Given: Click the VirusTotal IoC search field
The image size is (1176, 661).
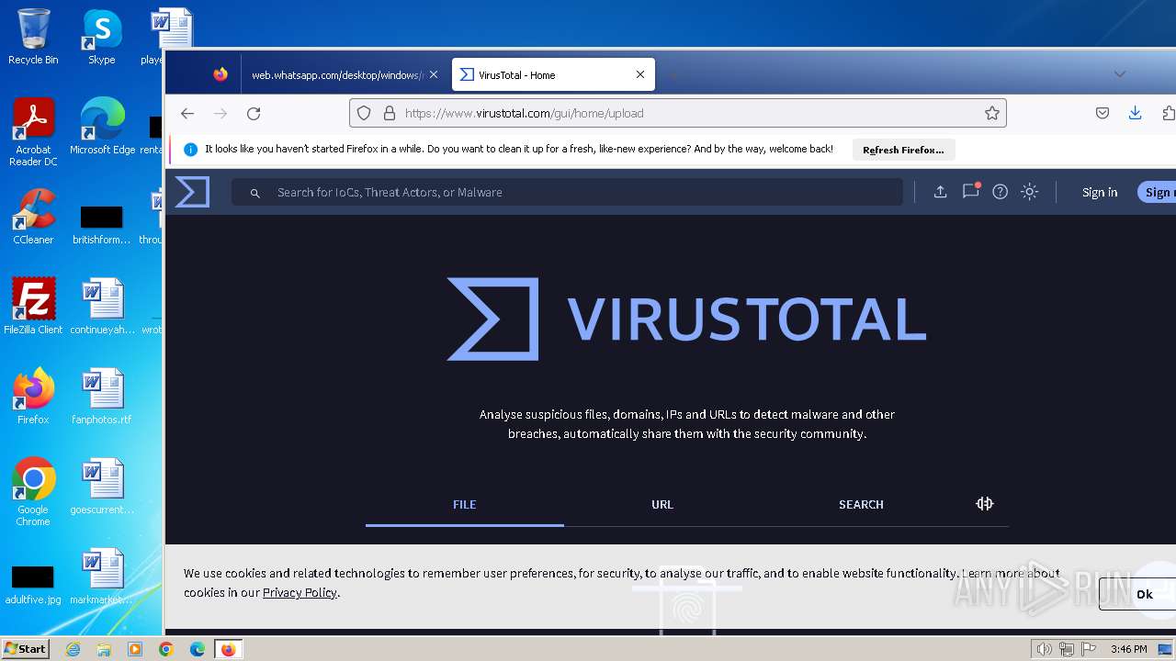Looking at the screenshot, I should (x=567, y=192).
